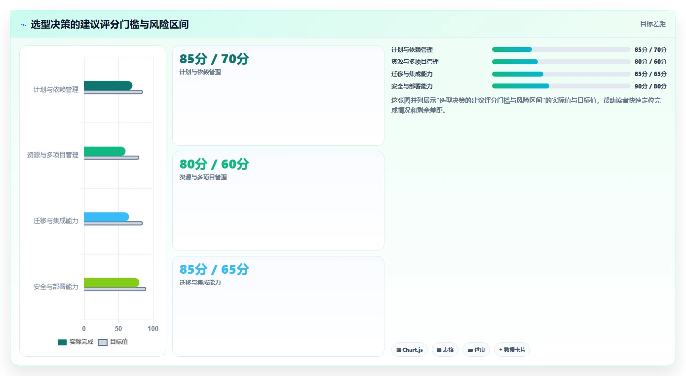Click the 目标差距 label in header

(x=652, y=24)
